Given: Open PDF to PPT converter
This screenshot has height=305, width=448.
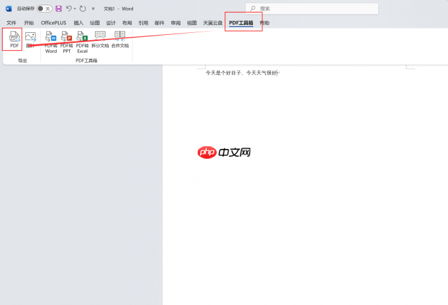Looking at the screenshot, I should [x=67, y=42].
